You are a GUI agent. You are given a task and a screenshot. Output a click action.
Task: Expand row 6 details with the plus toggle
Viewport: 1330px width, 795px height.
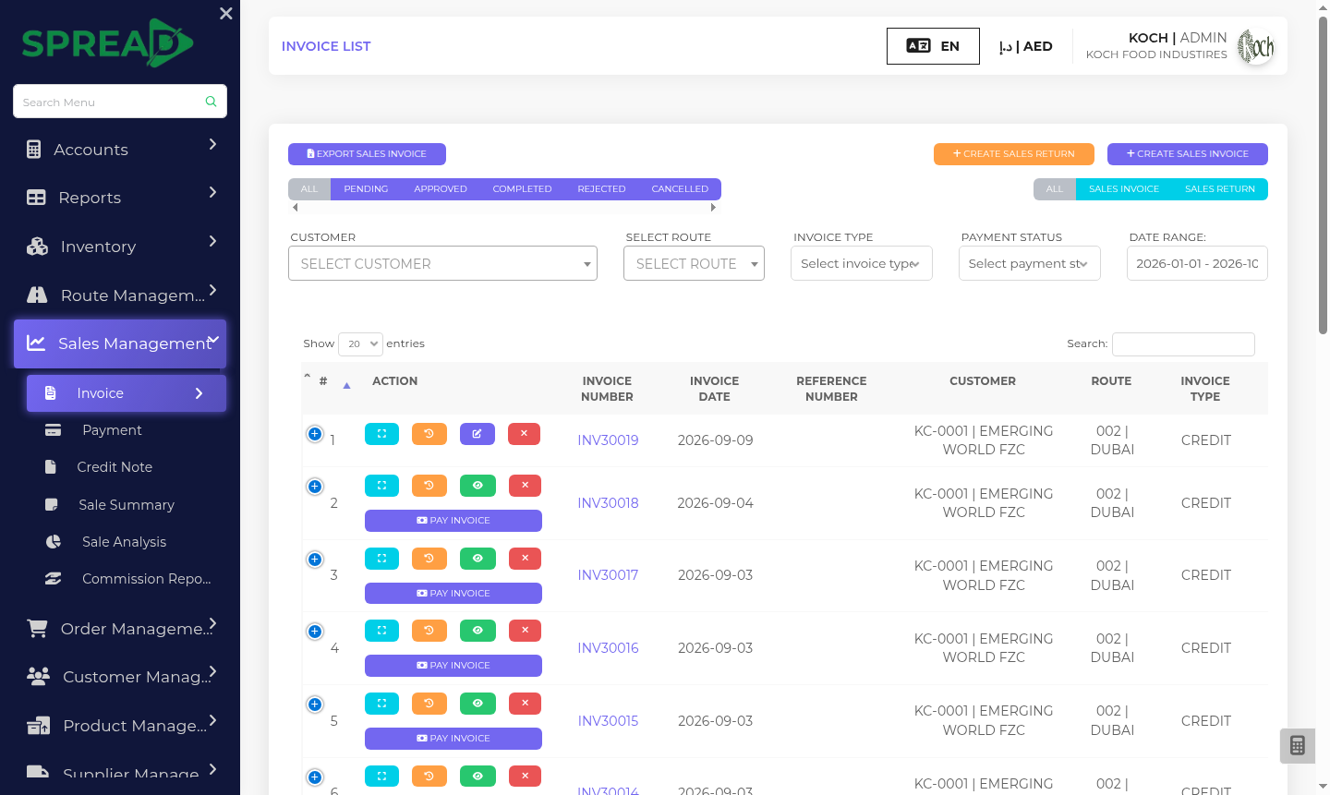315,777
